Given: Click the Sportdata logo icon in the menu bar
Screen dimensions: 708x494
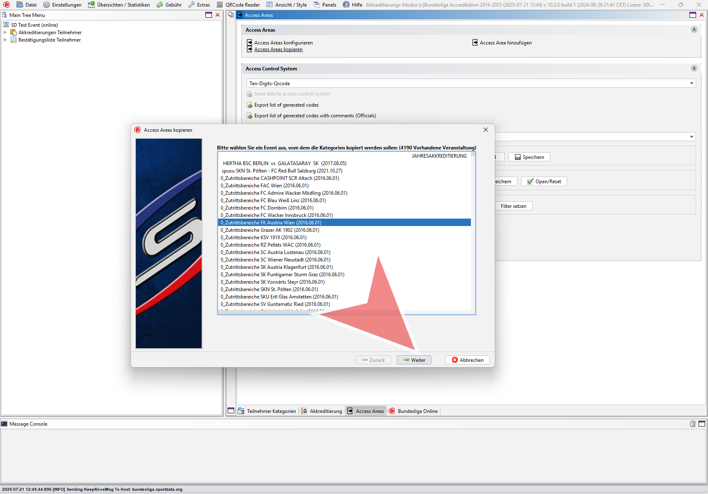Looking at the screenshot, I should pos(7,5).
